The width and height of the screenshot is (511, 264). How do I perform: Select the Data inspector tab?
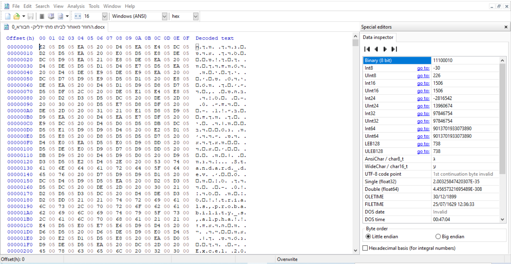(x=378, y=37)
